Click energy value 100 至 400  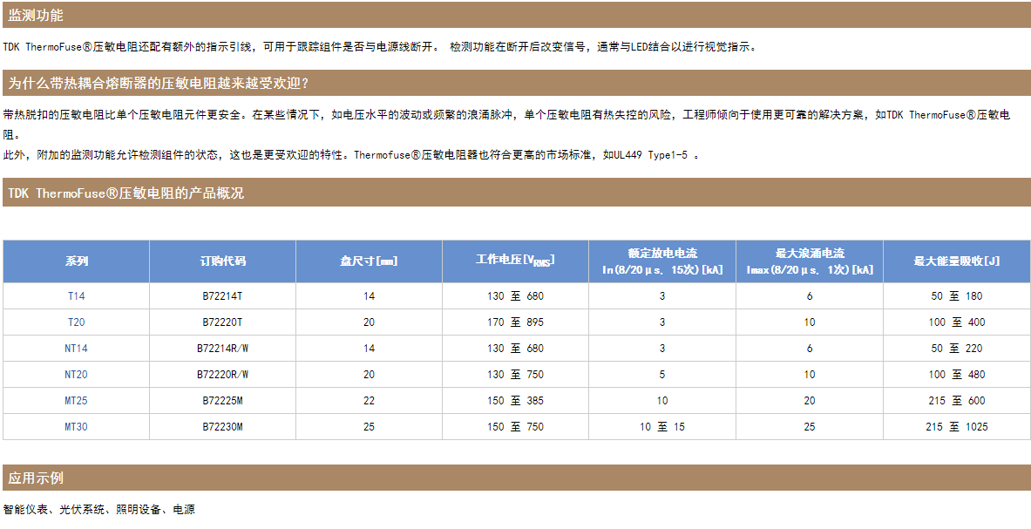(x=957, y=322)
